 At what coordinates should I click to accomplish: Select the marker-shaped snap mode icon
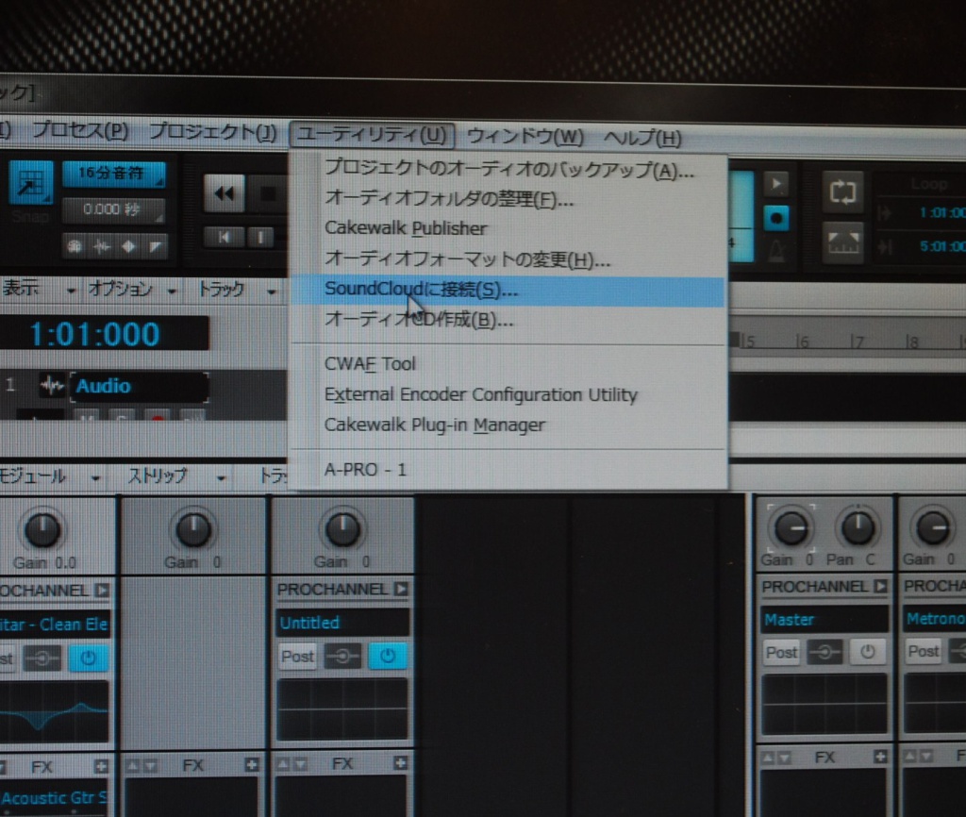128,245
